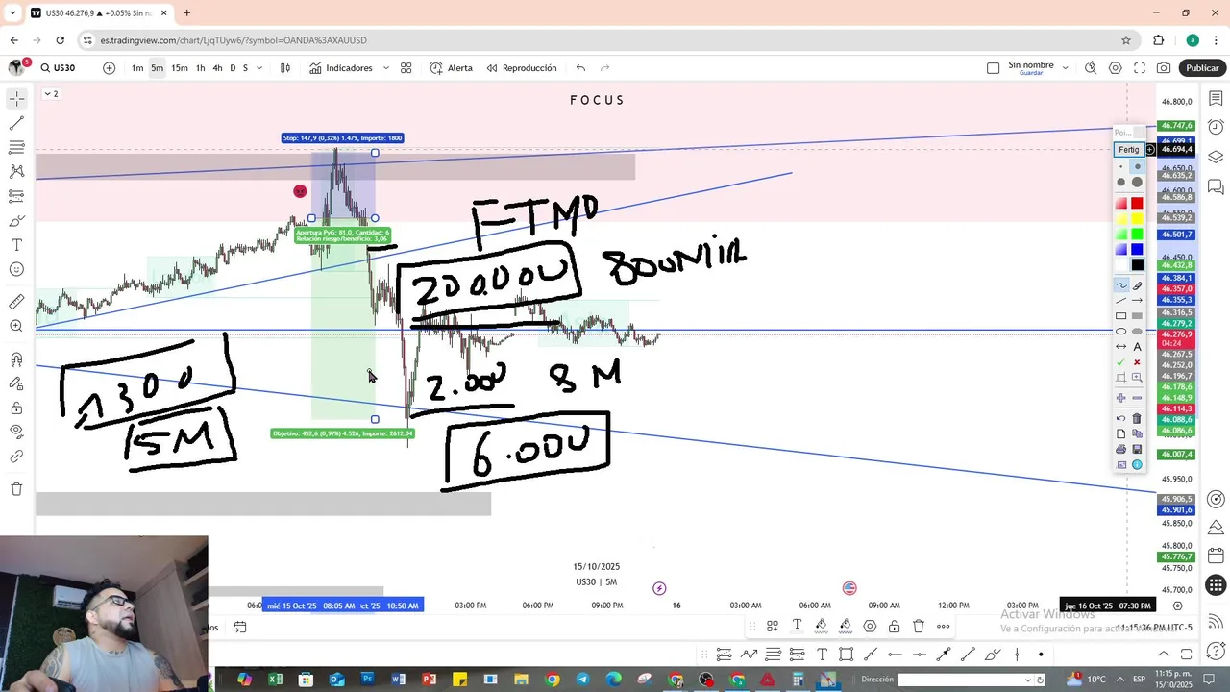Pick the bright green color swatch in palette
1230x692 pixels.
point(1137,234)
